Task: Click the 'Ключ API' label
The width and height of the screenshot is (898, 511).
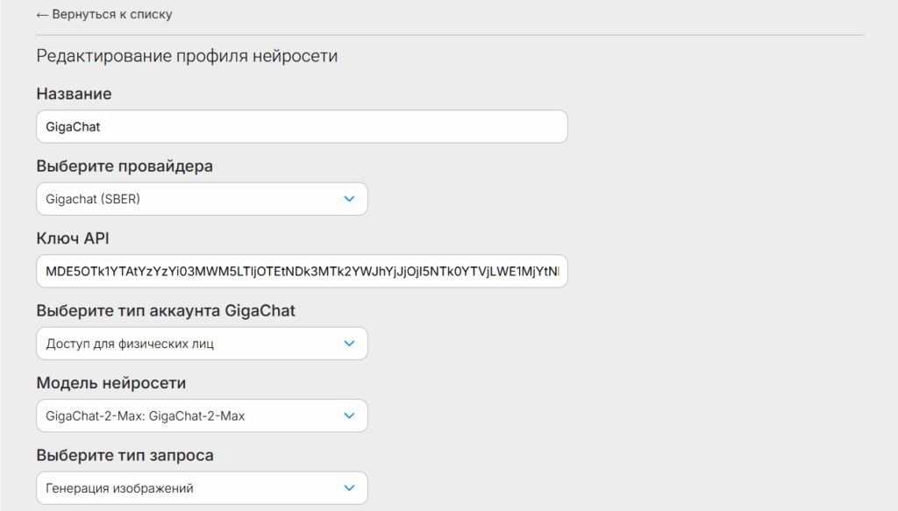Action: tap(72, 238)
